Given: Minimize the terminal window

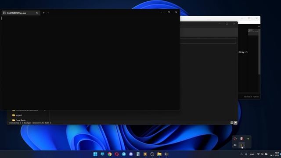Looking at the screenshot, I should click(x=161, y=12).
